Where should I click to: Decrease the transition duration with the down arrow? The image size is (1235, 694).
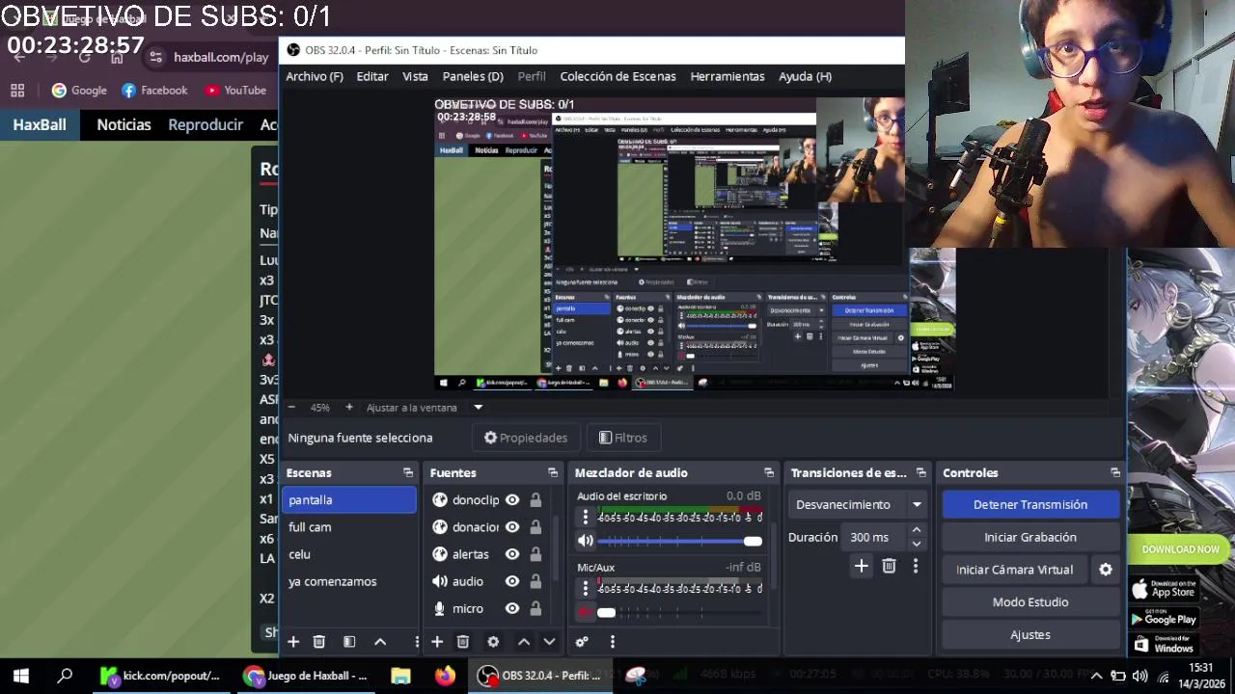tap(917, 544)
